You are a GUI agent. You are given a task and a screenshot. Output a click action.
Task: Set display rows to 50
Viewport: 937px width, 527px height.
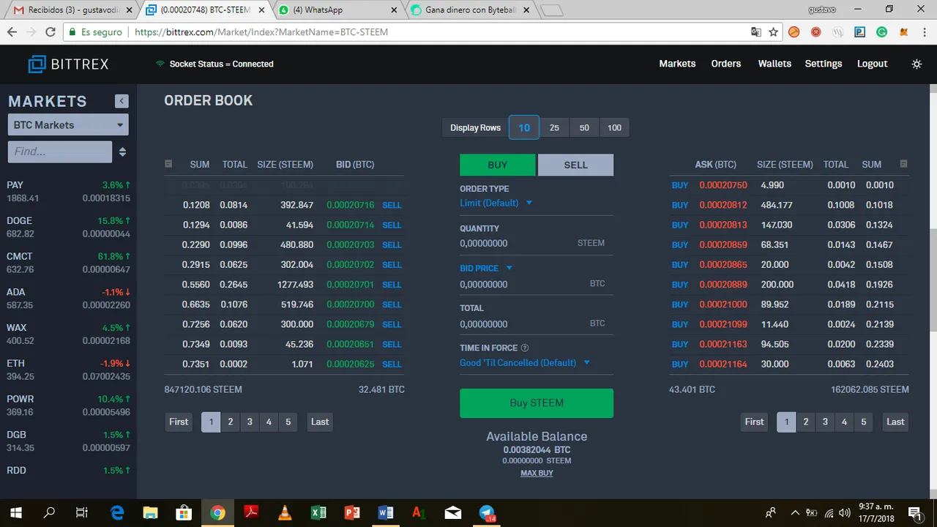584,127
